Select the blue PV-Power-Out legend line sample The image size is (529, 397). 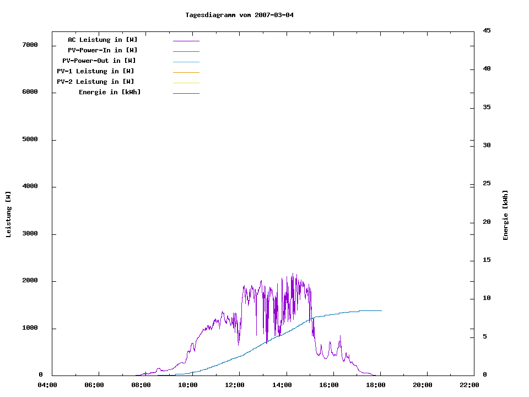186,62
